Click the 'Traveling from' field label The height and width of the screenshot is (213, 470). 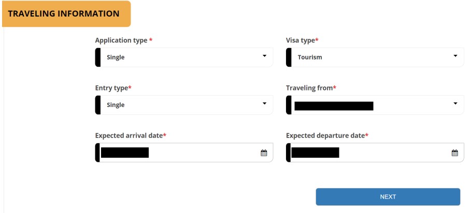tap(309, 88)
